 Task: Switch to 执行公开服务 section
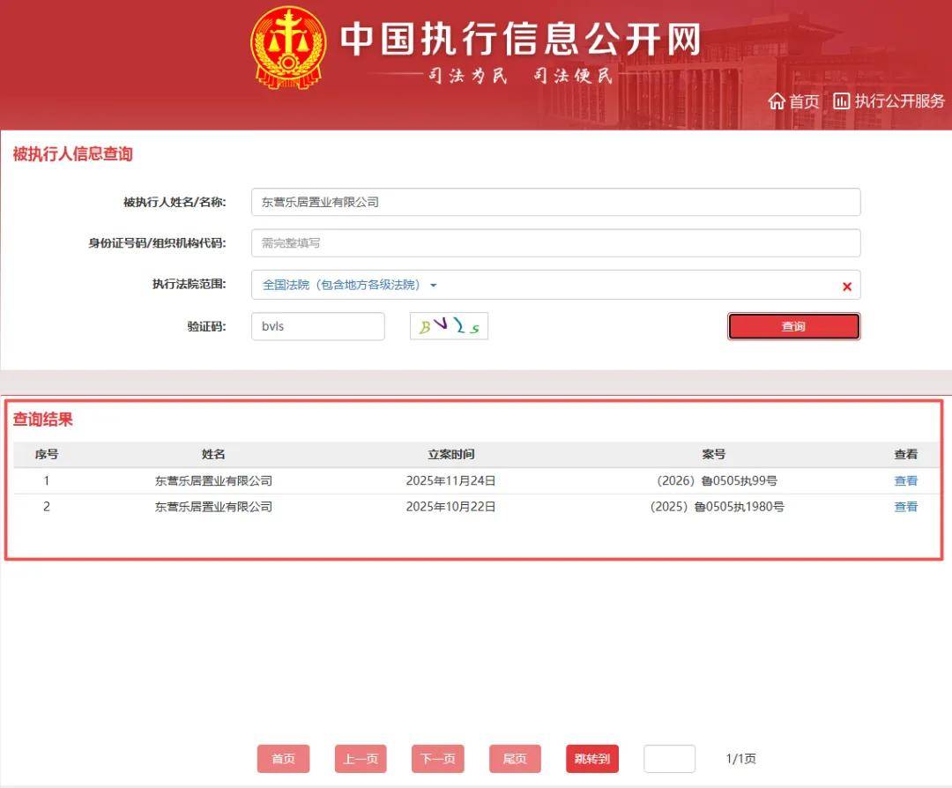coord(889,101)
